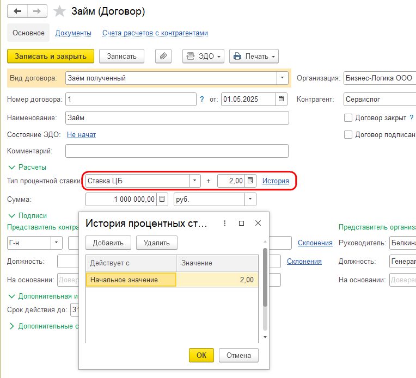
Task: Show help for Номер договора via question mark
Action: click(x=202, y=99)
